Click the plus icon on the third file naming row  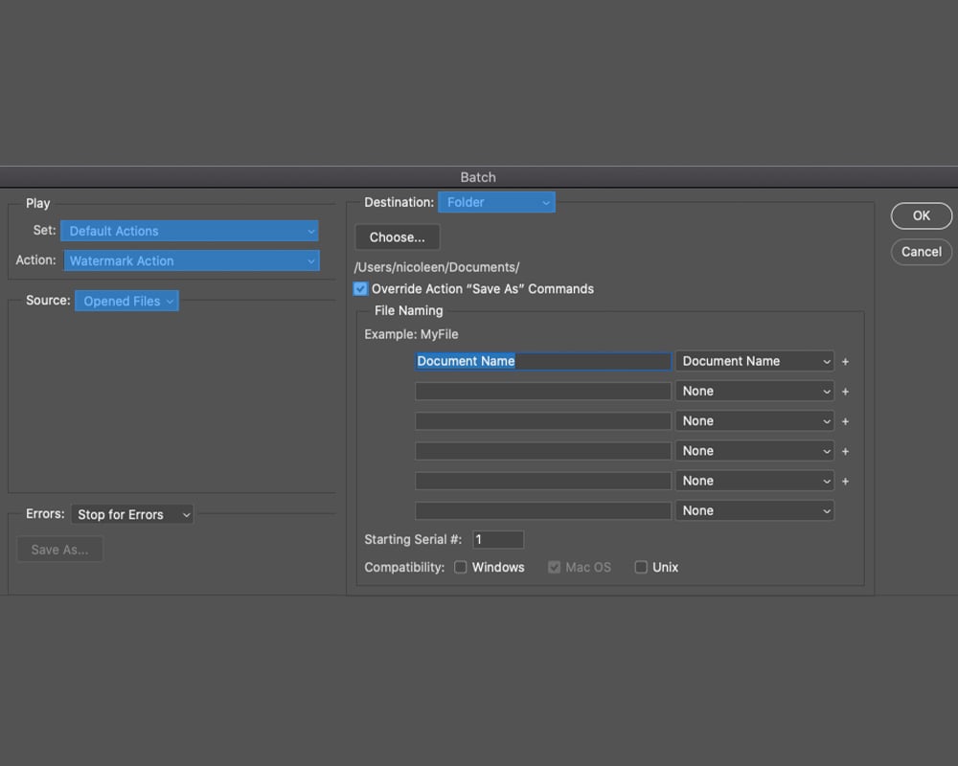click(x=845, y=421)
